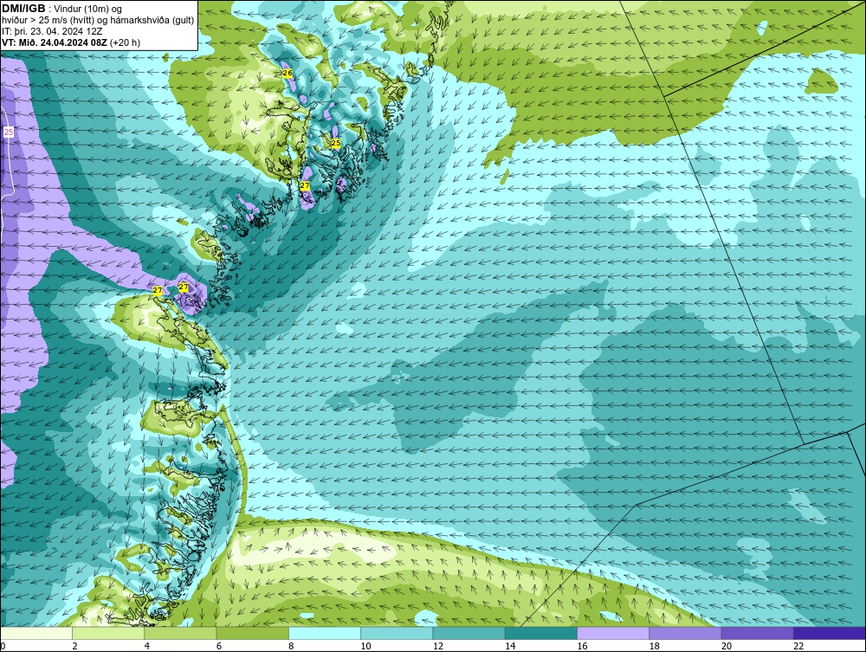Screen dimensions: 866x652
Task: Click legend value '18'
Action: pos(654,647)
